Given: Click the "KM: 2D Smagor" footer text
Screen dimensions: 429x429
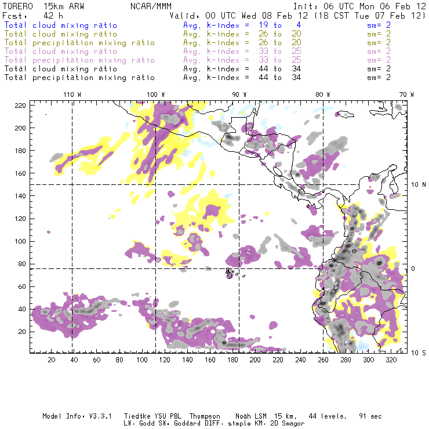Looking at the screenshot, I should (278, 424).
